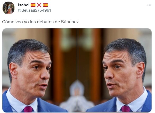Click the word "Cómo" in the tweet

pyautogui.click(x=8, y=22)
